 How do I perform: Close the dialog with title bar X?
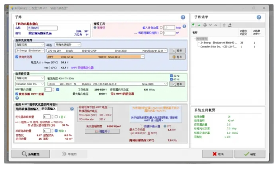(x=264, y=8)
